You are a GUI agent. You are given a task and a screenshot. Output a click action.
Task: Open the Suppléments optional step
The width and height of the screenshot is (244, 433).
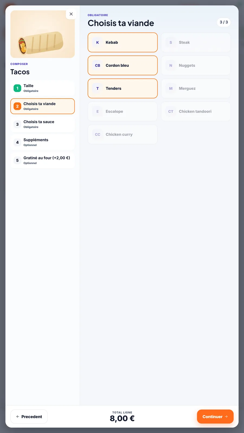click(x=43, y=142)
